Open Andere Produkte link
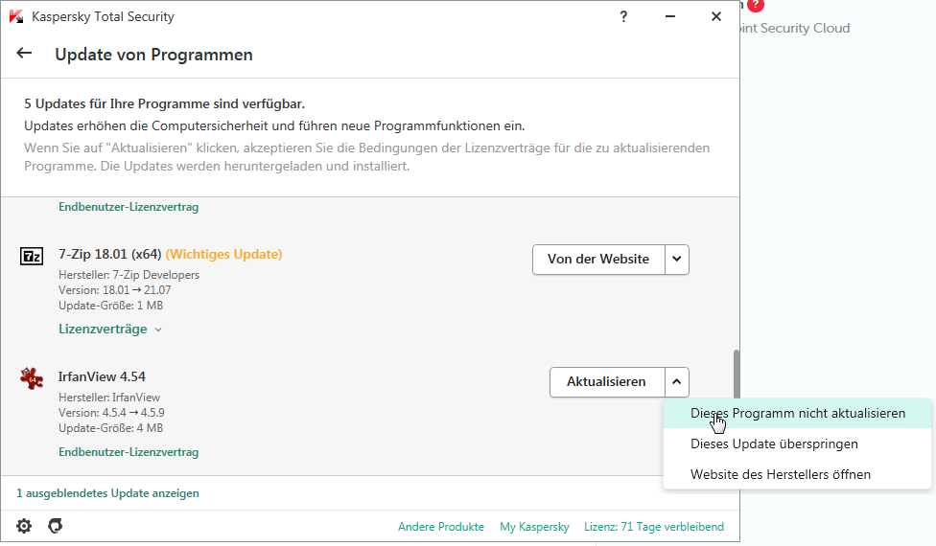 point(441,527)
